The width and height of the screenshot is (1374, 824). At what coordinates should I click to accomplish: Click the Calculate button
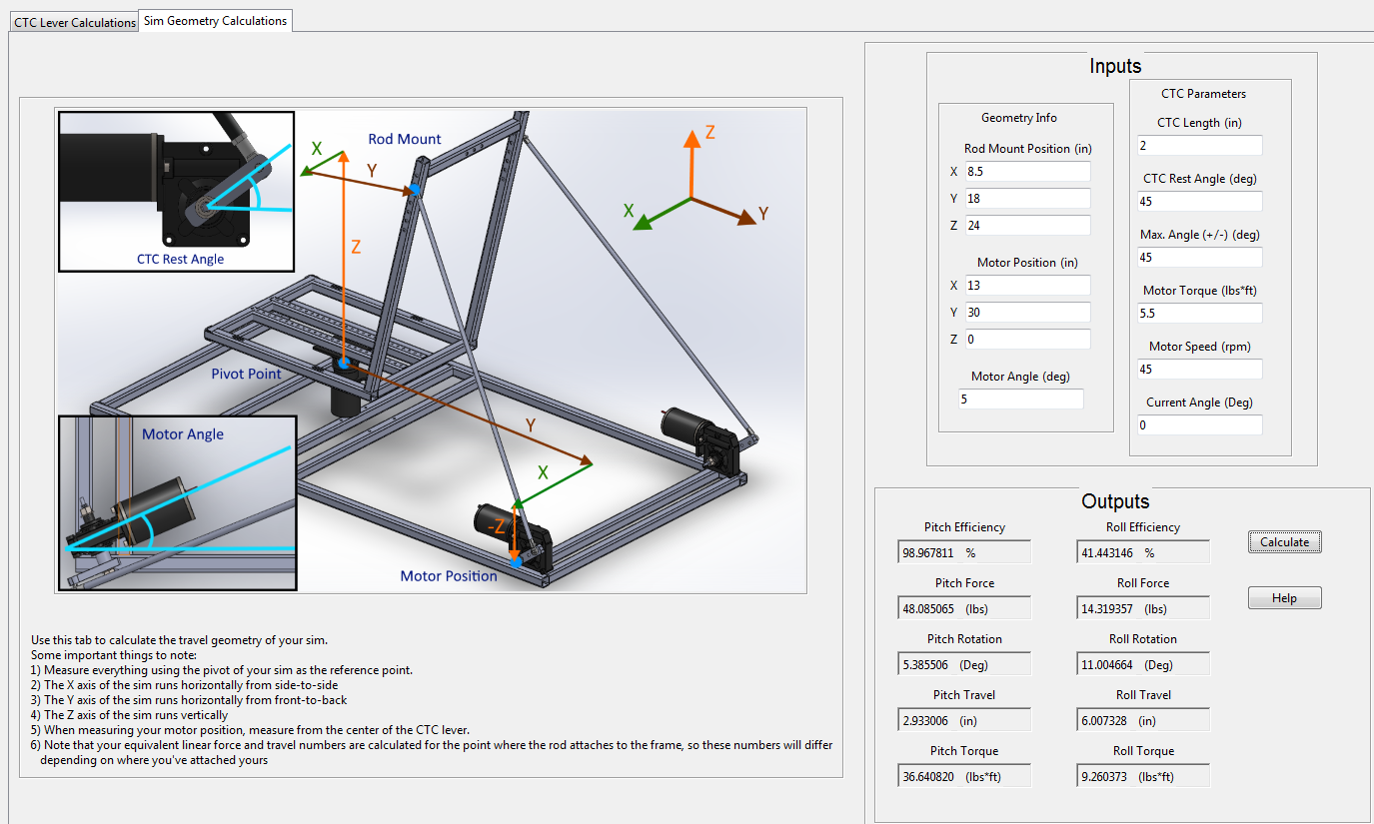(1284, 542)
